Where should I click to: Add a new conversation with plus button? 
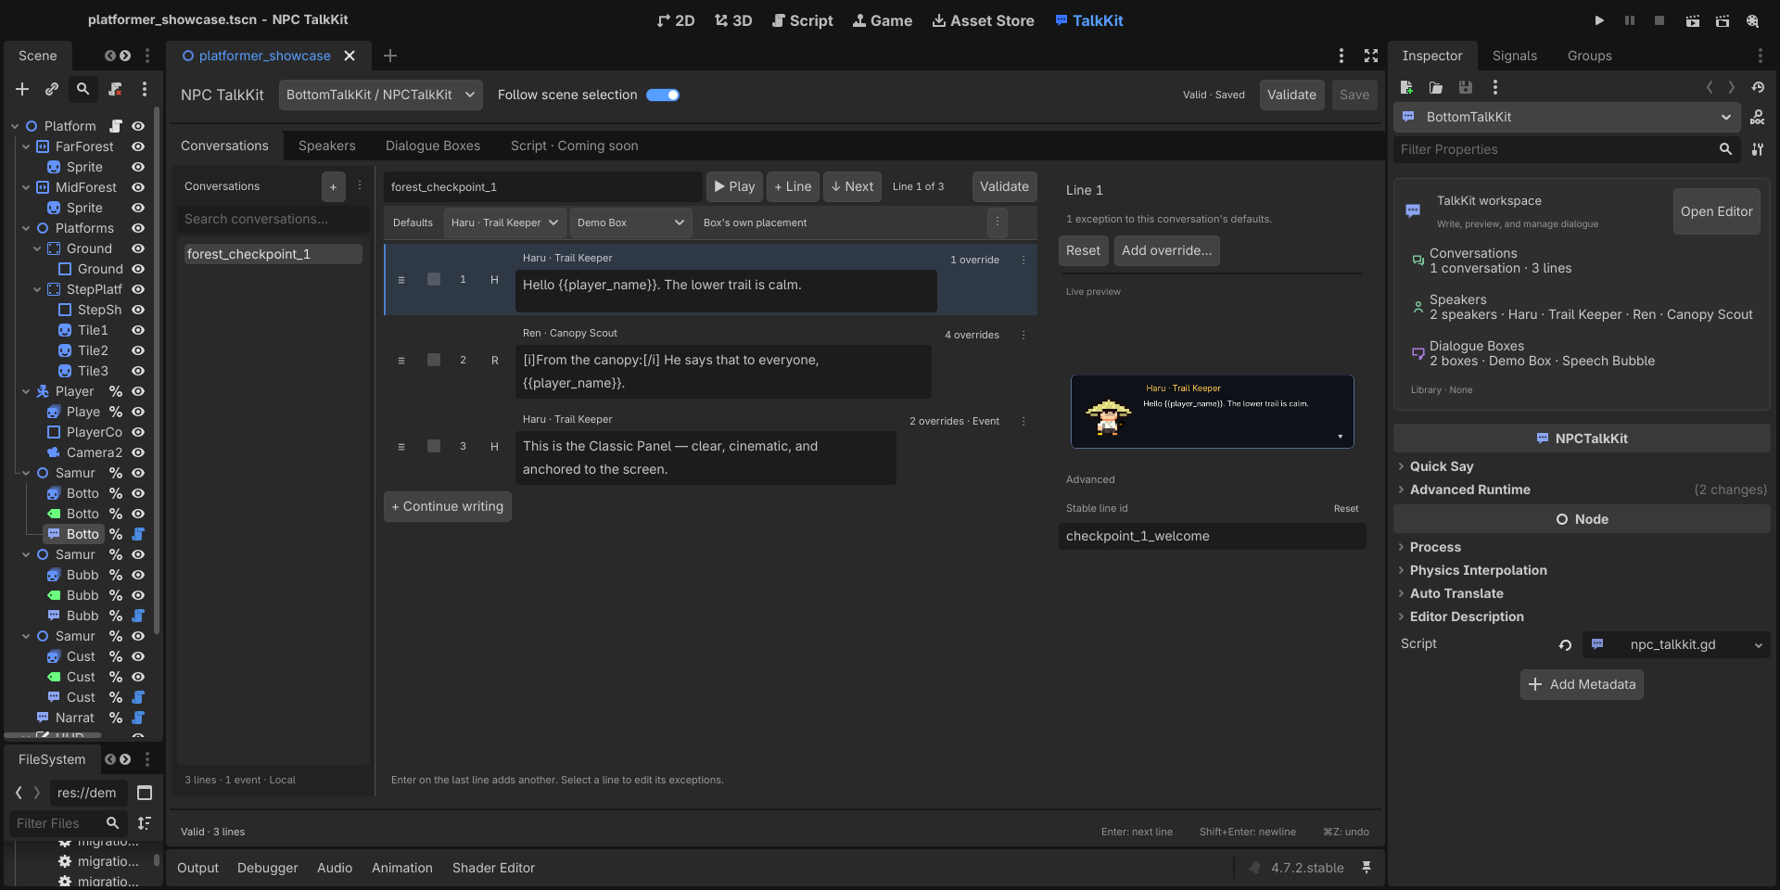[333, 186]
